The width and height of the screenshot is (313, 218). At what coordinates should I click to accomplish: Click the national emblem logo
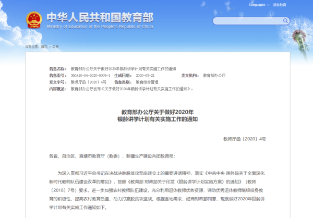[34, 19]
